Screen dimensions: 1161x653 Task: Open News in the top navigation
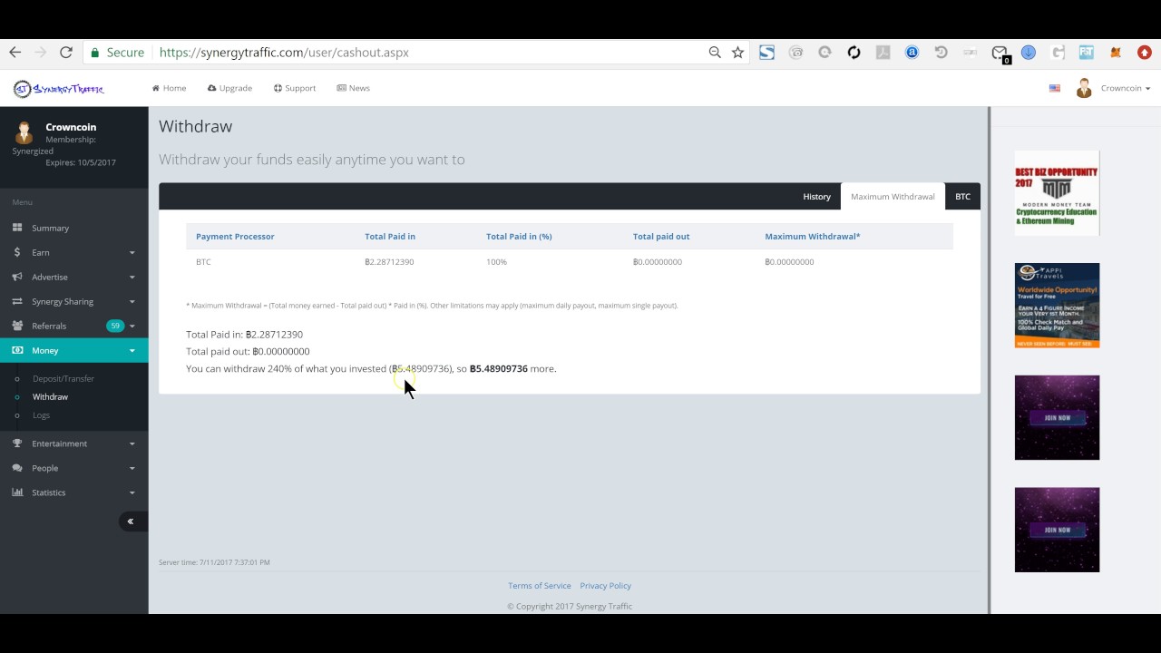pos(353,88)
